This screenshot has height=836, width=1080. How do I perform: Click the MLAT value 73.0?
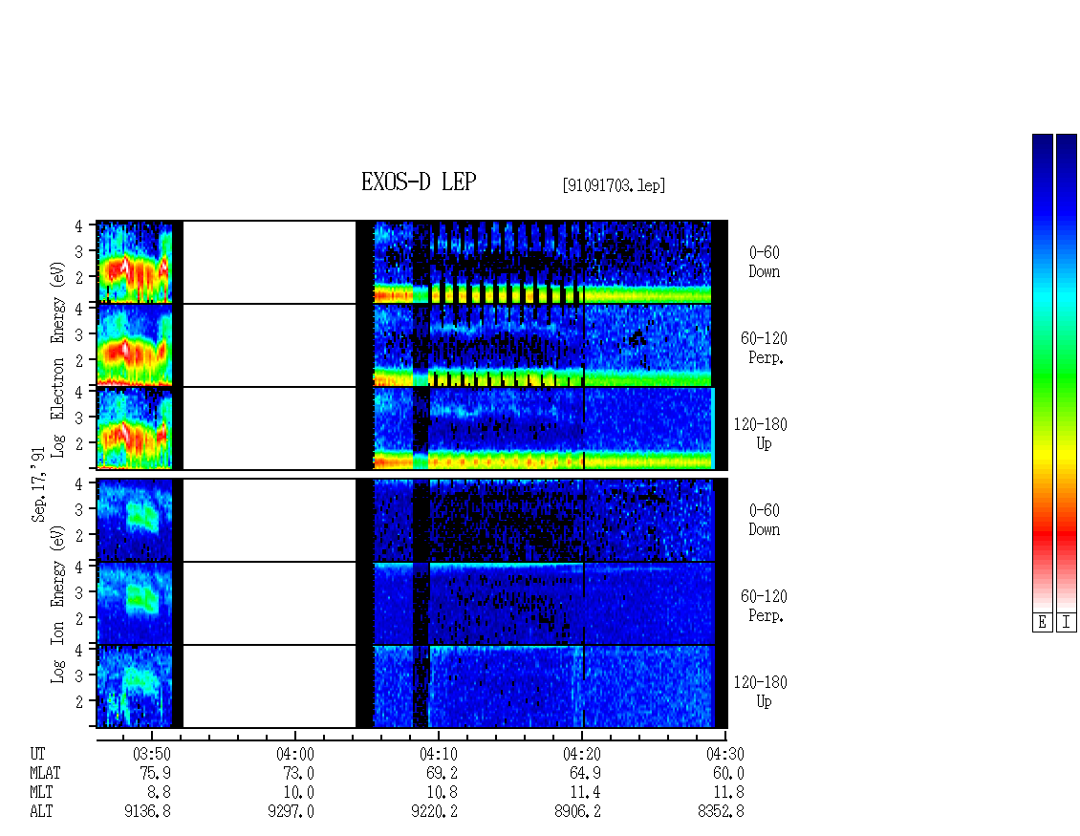[299, 773]
